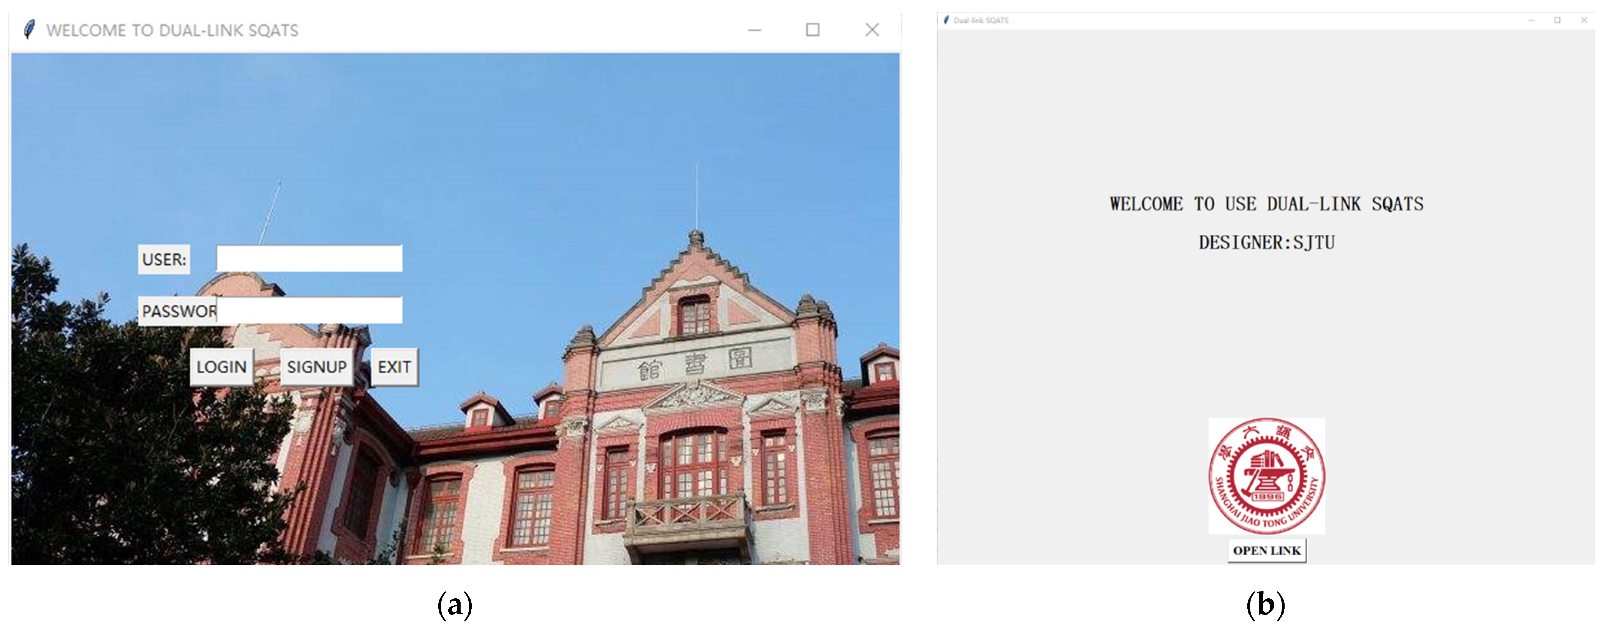This screenshot has height=631, width=1605.
Task: Maximize the Dual-link SQATS window
Action: (1558, 20)
